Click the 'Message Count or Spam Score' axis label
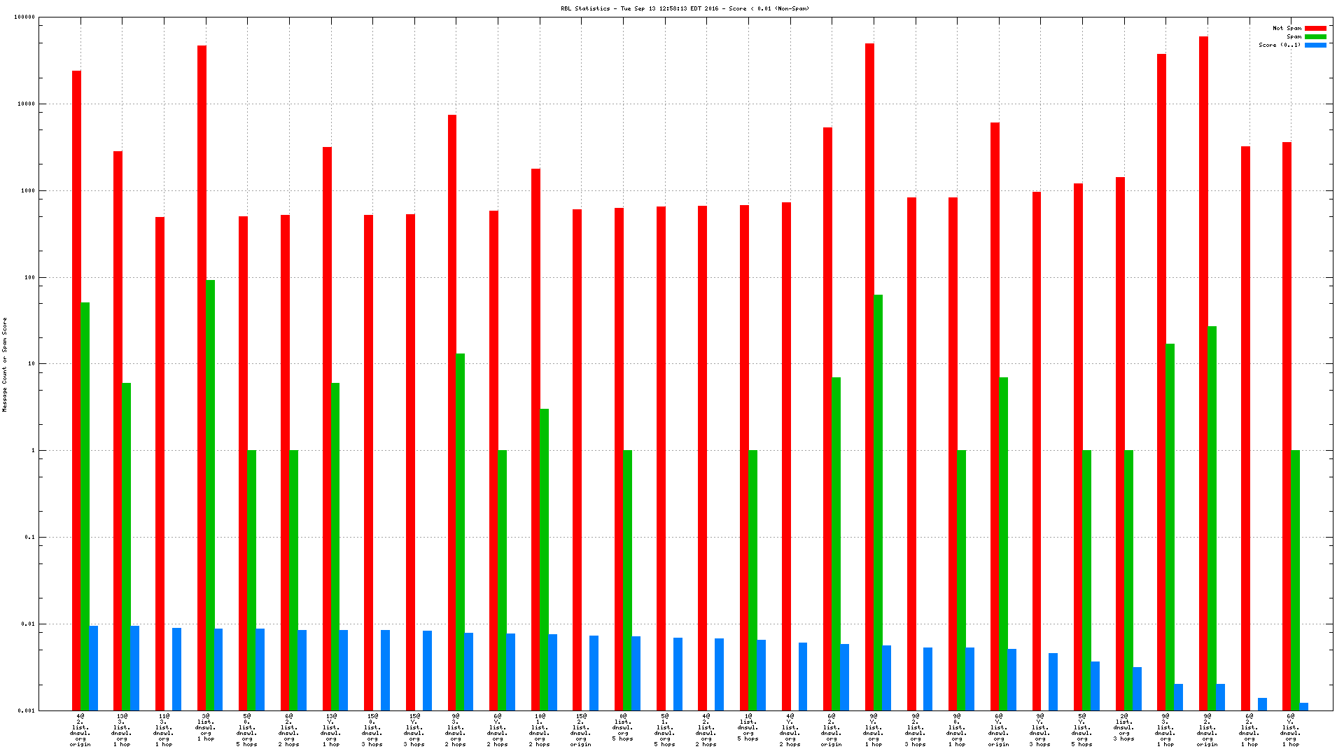The height and width of the screenshot is (756, 1344). coord(4,364)
